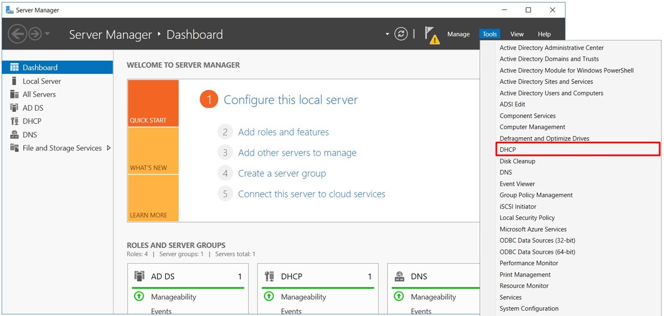Expand File and Storage Services arrow
Image resolution: width=664 pixels, height=316 pixels.
coord(108,148)
